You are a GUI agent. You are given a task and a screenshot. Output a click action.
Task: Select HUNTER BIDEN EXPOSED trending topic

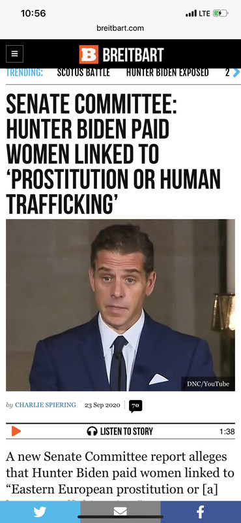167,73
